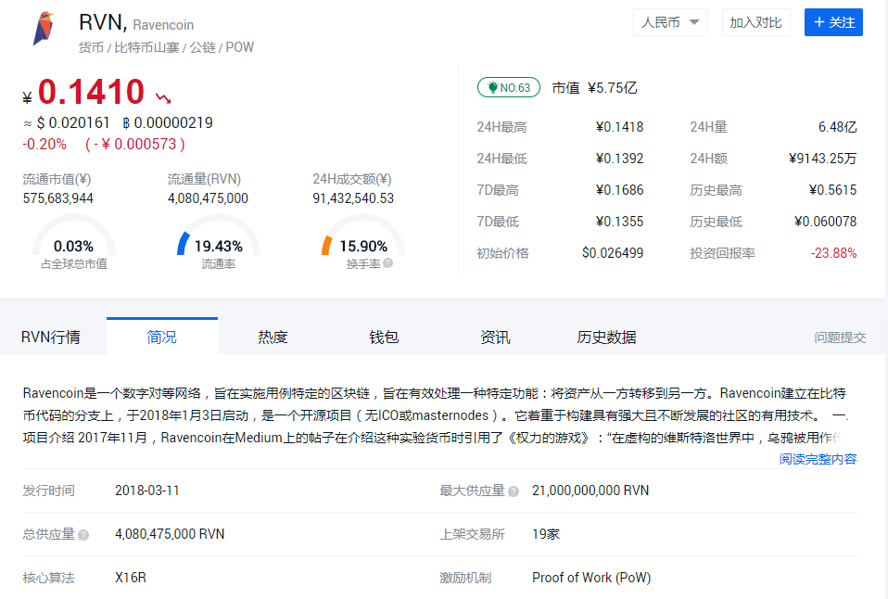This screenshot has width=888, height=599.
Task: Click the 24H最高 value ¥0.1418
Action: [619, 127]
